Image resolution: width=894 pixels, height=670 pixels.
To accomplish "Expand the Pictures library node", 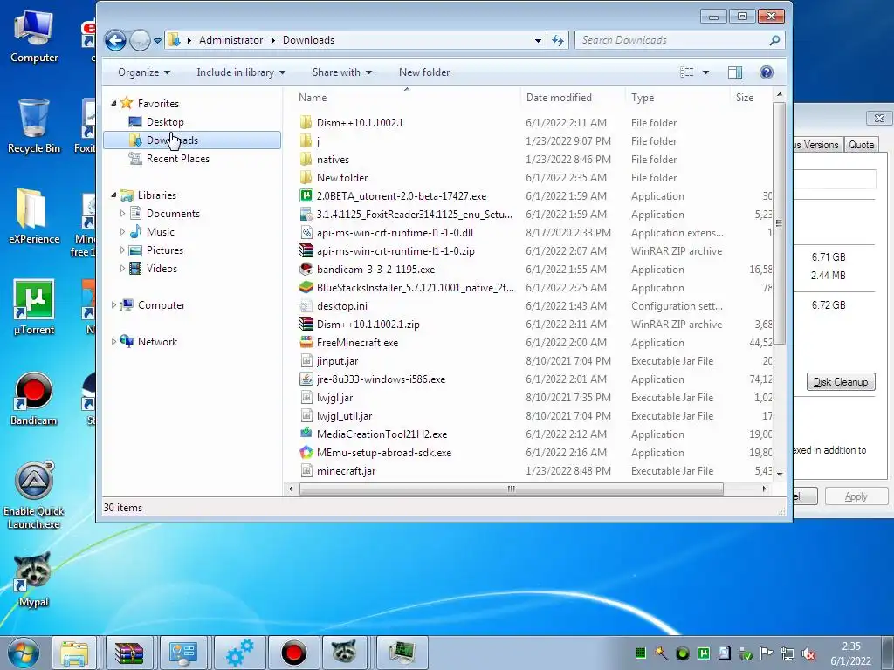I will coord(122,250).
